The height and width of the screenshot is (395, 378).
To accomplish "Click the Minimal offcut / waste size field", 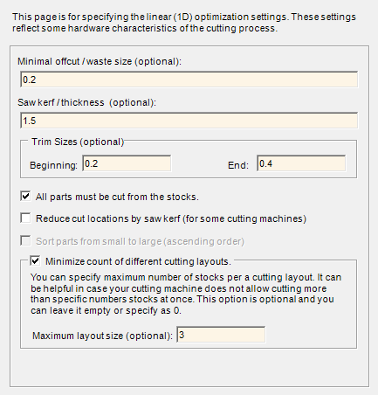I will pos(189,80).
